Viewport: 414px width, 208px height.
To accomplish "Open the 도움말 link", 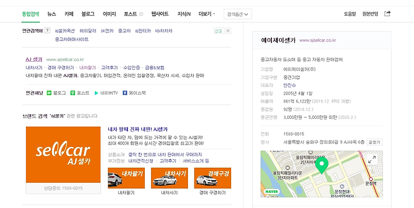I will pos(350,14).
